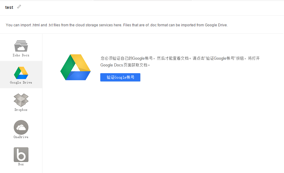Open the Zoho Docs cloud folder icon
The width and height of the screenshot is (284, 173).
point(21,46)
